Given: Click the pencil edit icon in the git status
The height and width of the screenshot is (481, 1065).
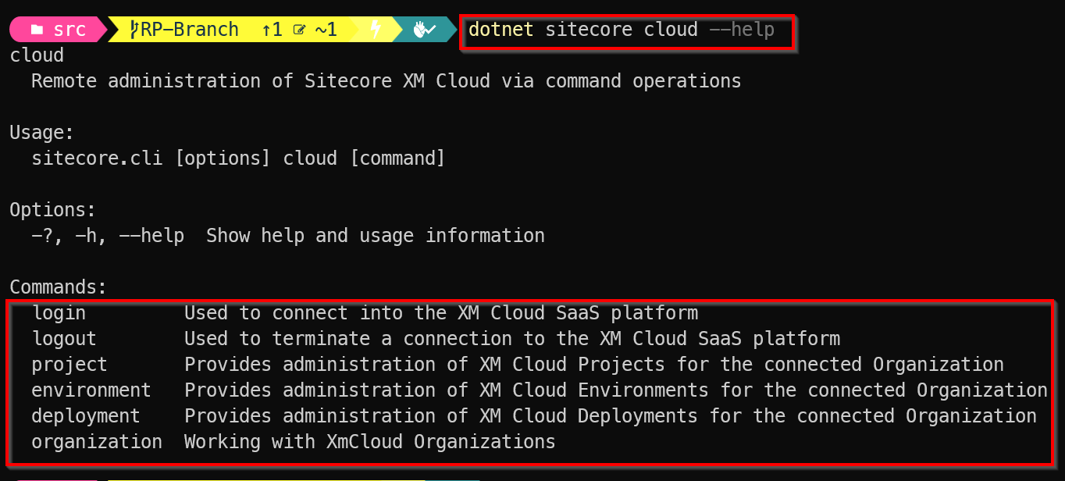Looking at the screenshot, I should 299,30.
